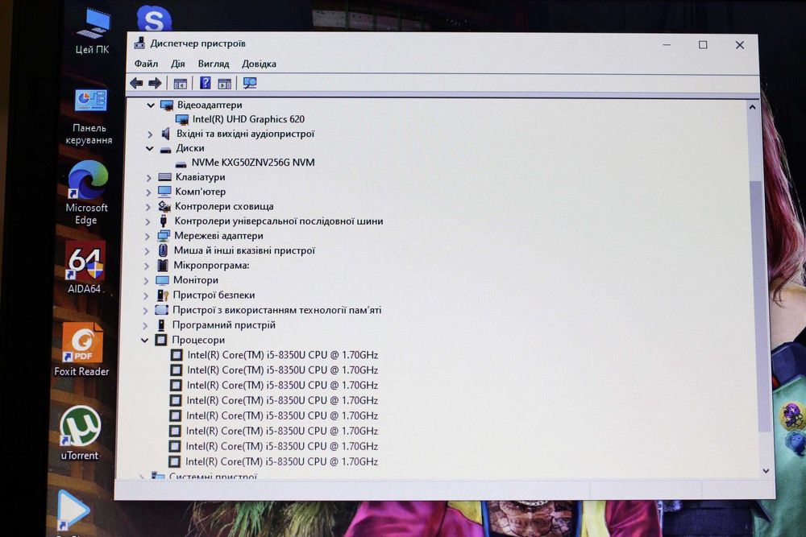The height and width of the screenshot is (537, 806).
Task: Expand the Пристрої безпеки category
Action: click(145, 295)
